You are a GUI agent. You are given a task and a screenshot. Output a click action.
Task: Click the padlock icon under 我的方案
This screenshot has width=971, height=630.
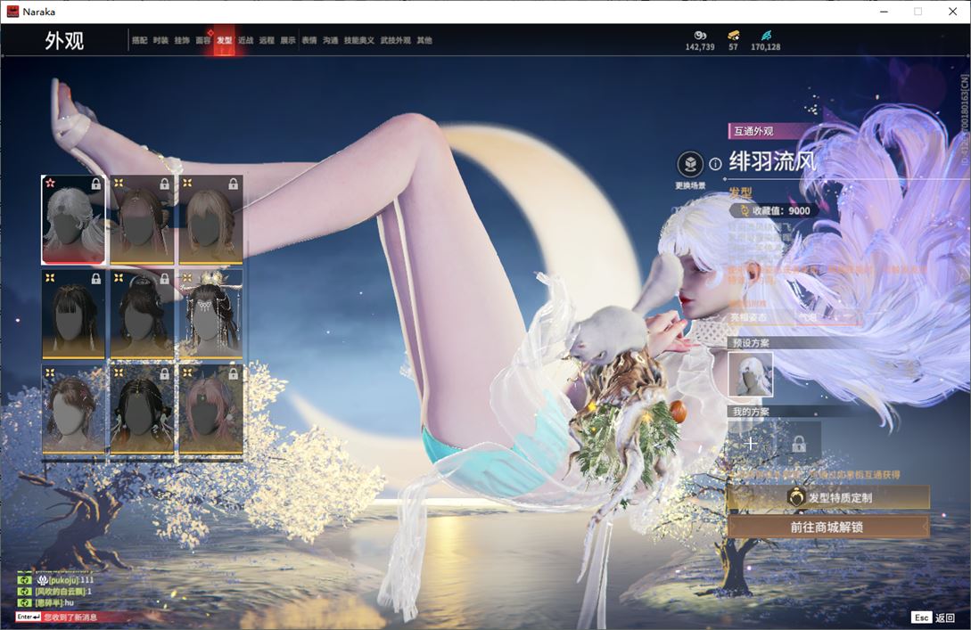pyautogui.click(x=798, y=443)
